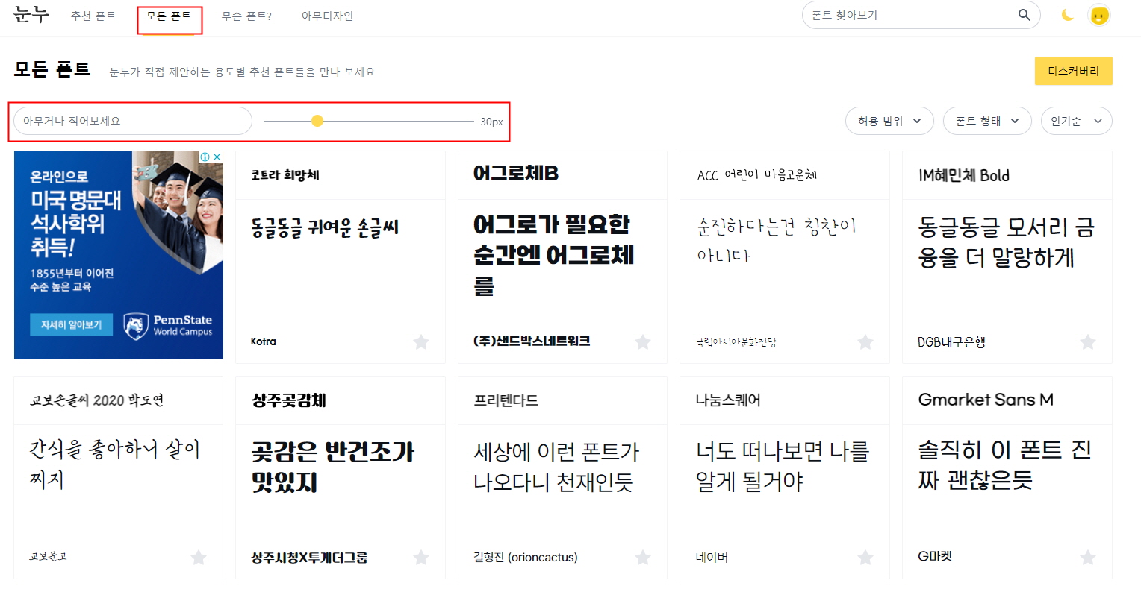Open the 허용 범위 filter dropdown
The width and height of the screenshot is (1141, 589).
[x=889, y=120]
